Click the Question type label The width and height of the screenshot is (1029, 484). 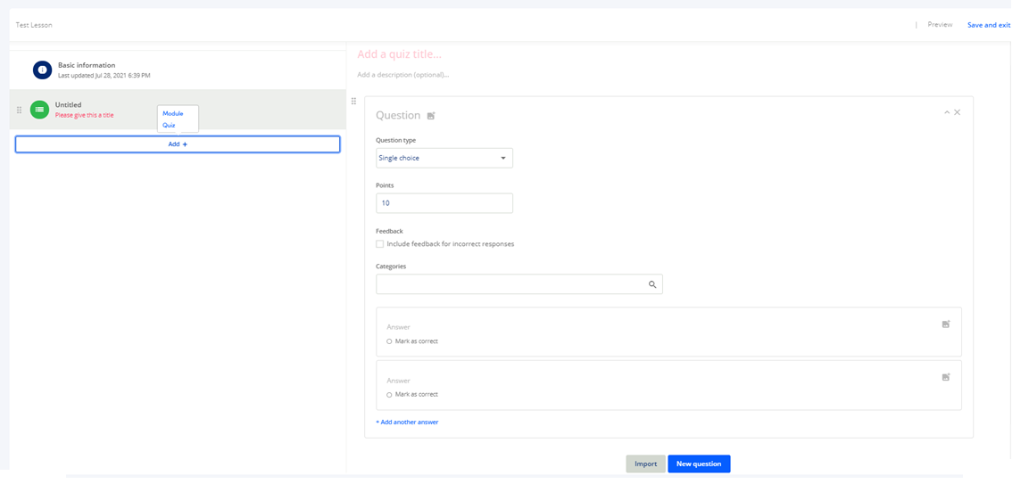click(x=395, y=140)
